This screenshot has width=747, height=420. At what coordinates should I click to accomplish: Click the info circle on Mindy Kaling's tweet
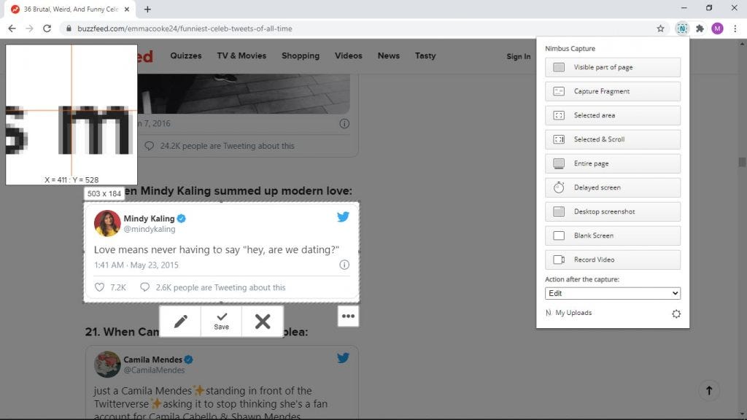click(344, 265)
